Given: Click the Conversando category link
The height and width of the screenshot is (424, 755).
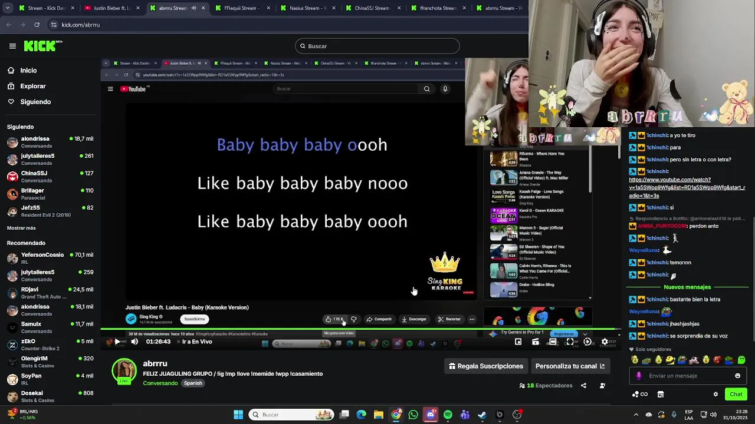Looking at the screenshot, I should pos(160,383).
